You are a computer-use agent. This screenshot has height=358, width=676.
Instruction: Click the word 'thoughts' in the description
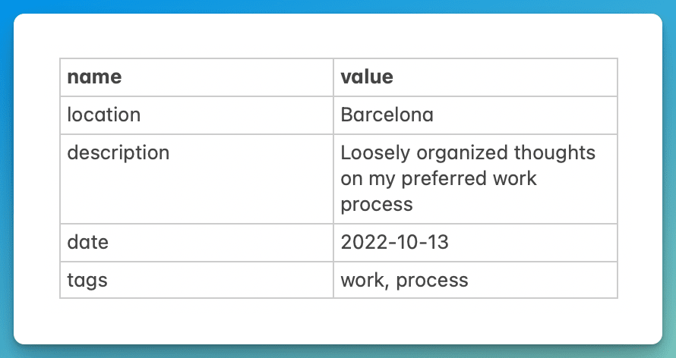coord(554,152)
